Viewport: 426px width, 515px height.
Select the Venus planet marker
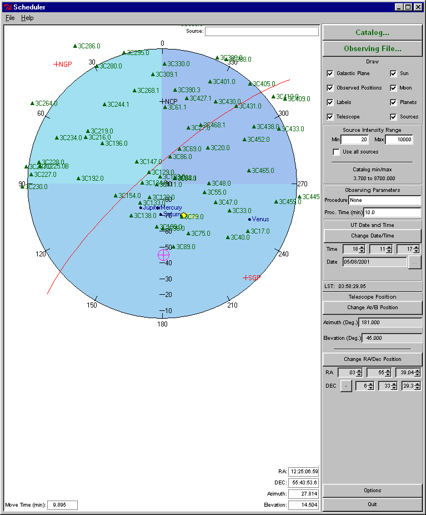point(249,219)
